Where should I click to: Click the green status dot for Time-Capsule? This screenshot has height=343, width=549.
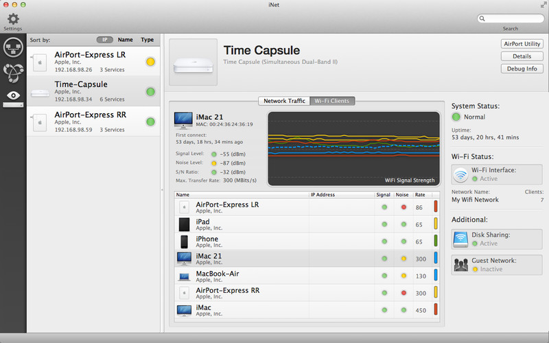click(x=150, y=92)
